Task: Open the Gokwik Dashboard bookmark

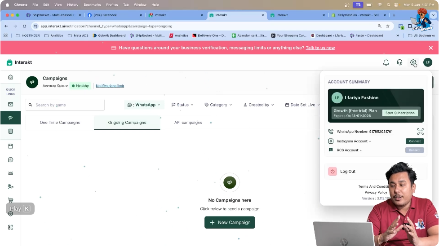Action: click(x=109, y=35)
